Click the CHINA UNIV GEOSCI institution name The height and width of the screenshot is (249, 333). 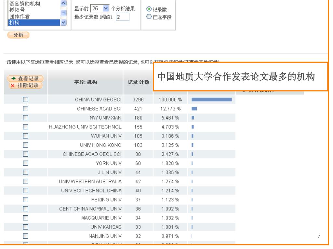[x=98, y=100]
